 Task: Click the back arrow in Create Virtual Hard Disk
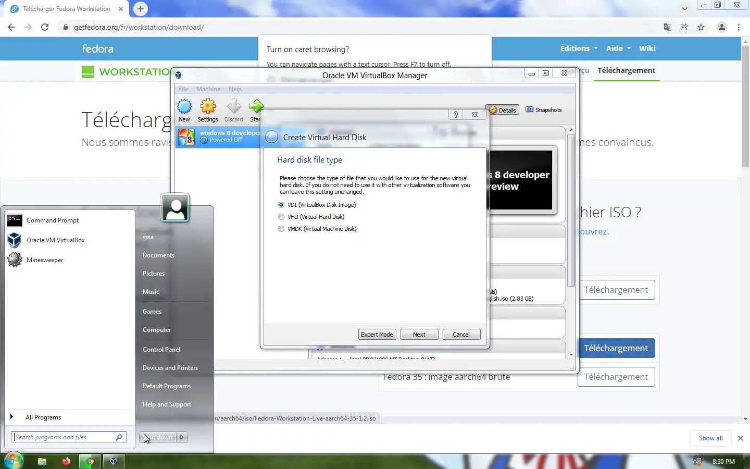(271, 138)
